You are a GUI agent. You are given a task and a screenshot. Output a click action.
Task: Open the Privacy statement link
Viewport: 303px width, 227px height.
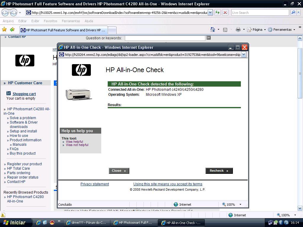[x=95, y=184]
